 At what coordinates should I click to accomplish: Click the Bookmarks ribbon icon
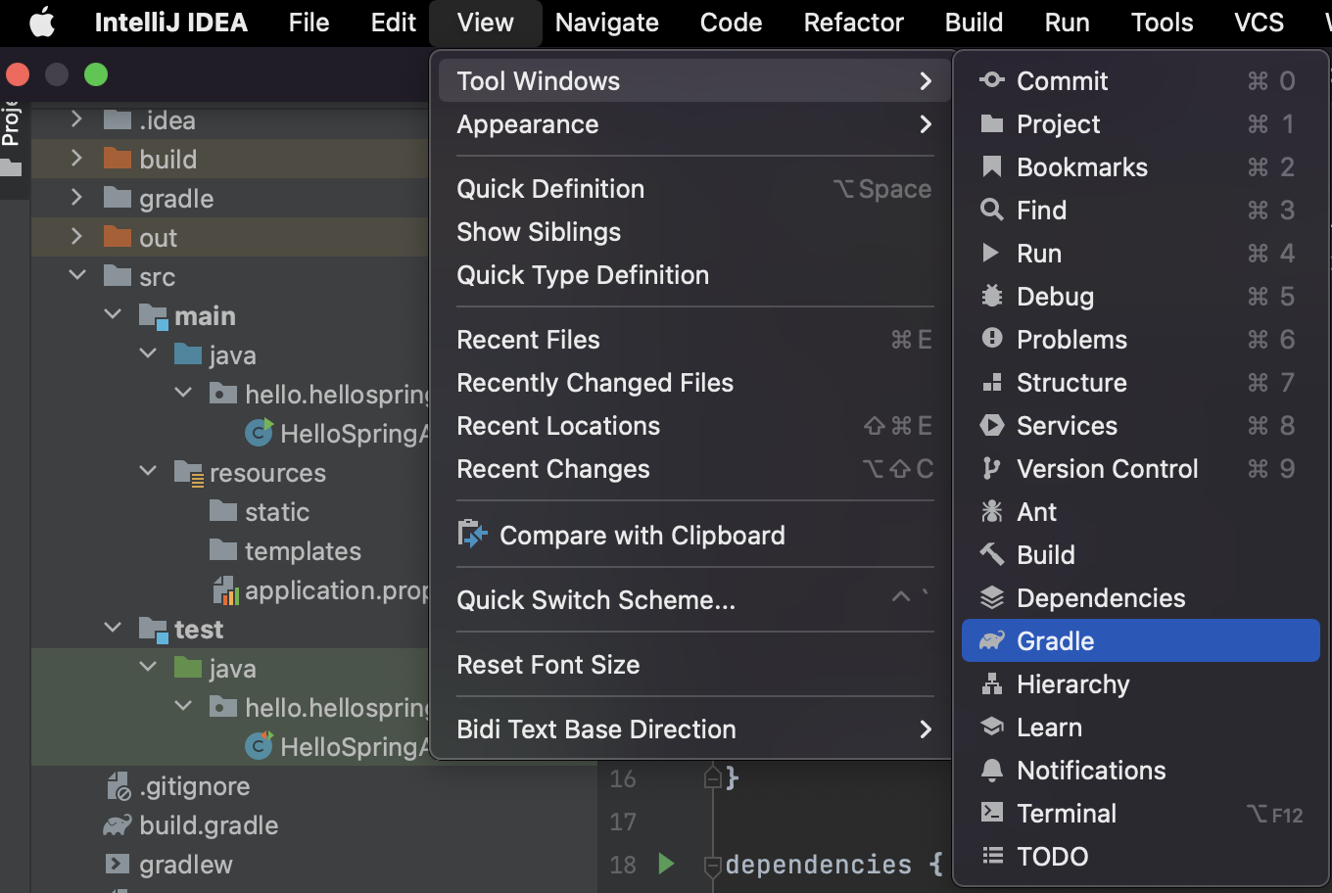coord(992,167)
